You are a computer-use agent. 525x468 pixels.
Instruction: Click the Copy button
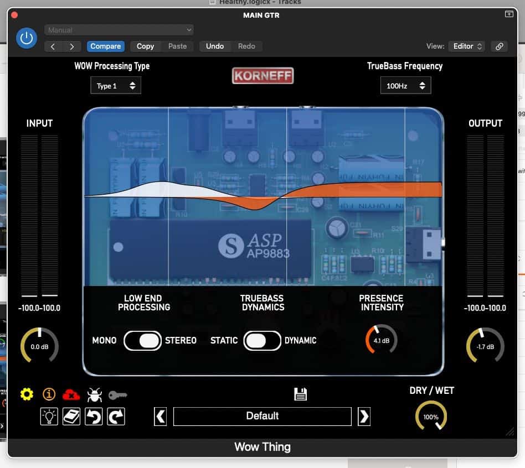point(145,46)
